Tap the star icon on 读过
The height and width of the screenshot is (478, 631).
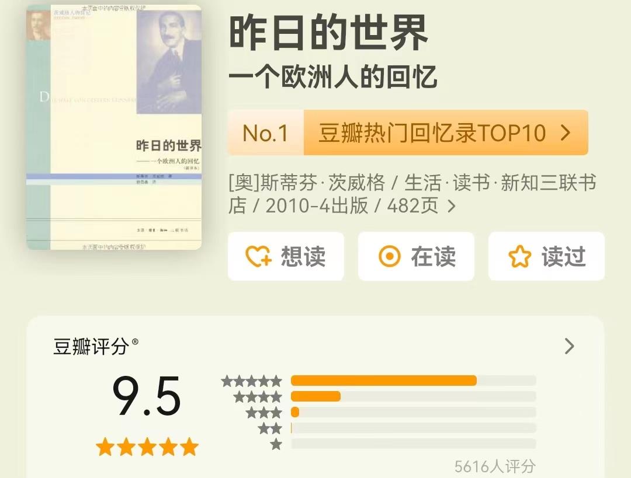coord(519,256)
